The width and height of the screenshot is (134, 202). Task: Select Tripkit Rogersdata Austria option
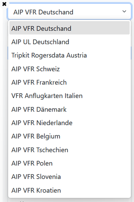click(69, 55)
